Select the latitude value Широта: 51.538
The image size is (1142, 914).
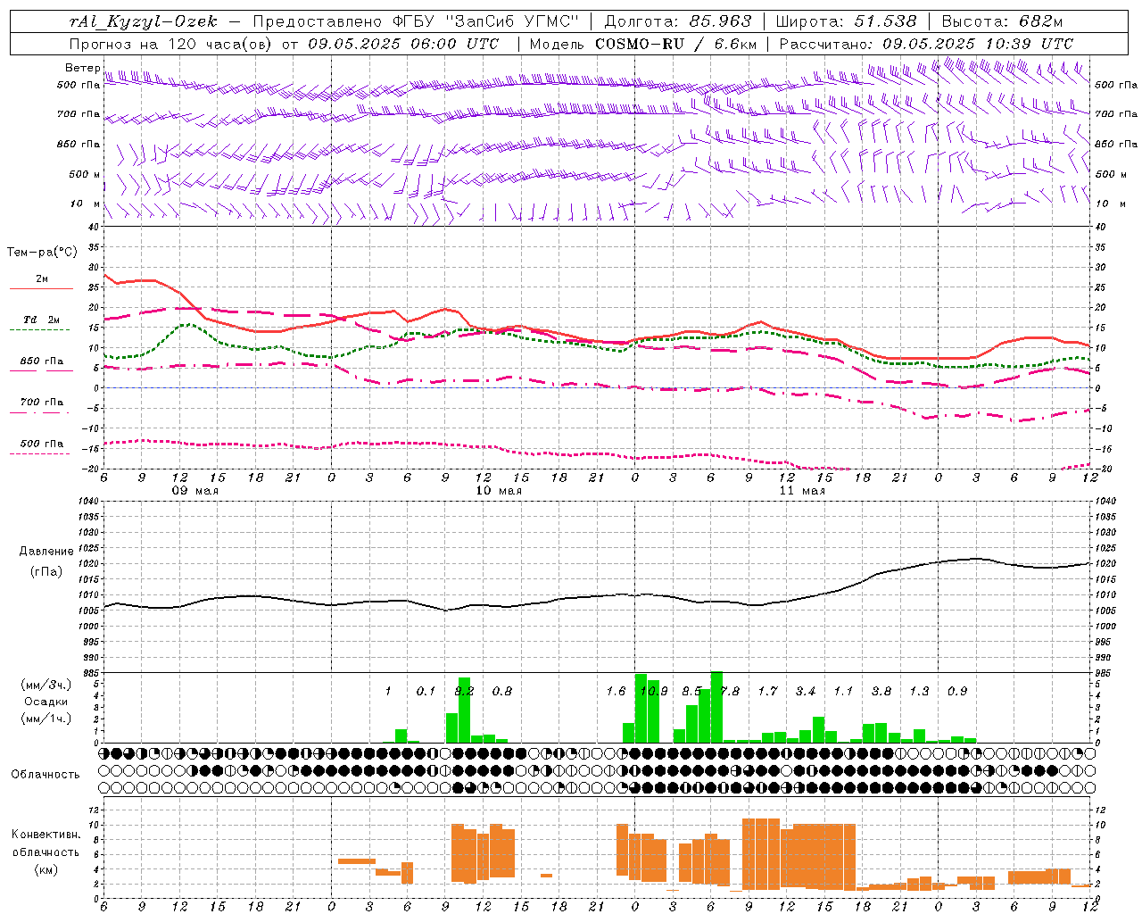pyautogui.click(x=847, y=21)
